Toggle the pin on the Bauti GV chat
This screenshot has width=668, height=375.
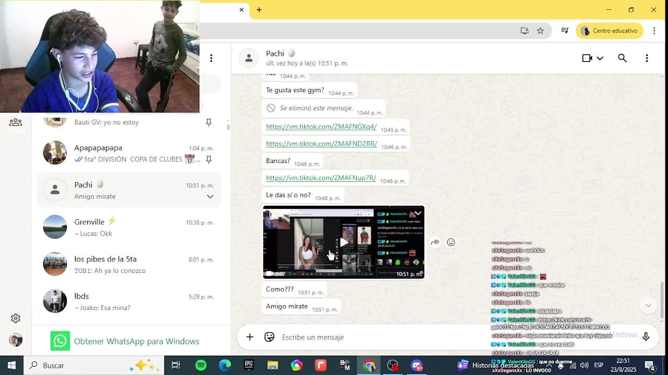pyautogui.click(x=208, y=122)
